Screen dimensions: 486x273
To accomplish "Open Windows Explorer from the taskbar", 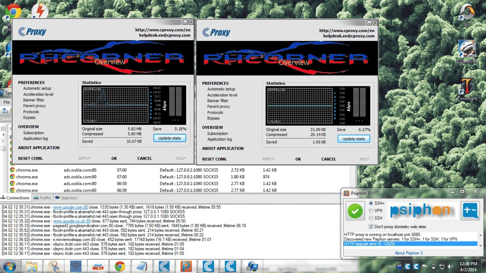I will 32,267.
